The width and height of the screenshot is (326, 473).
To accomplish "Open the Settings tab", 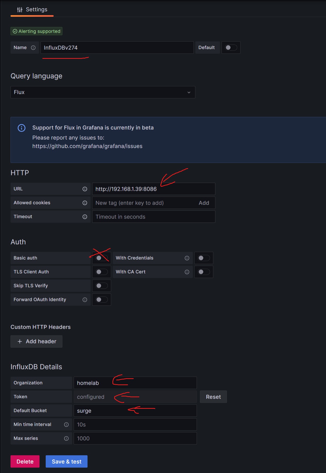I will point(32,10).
